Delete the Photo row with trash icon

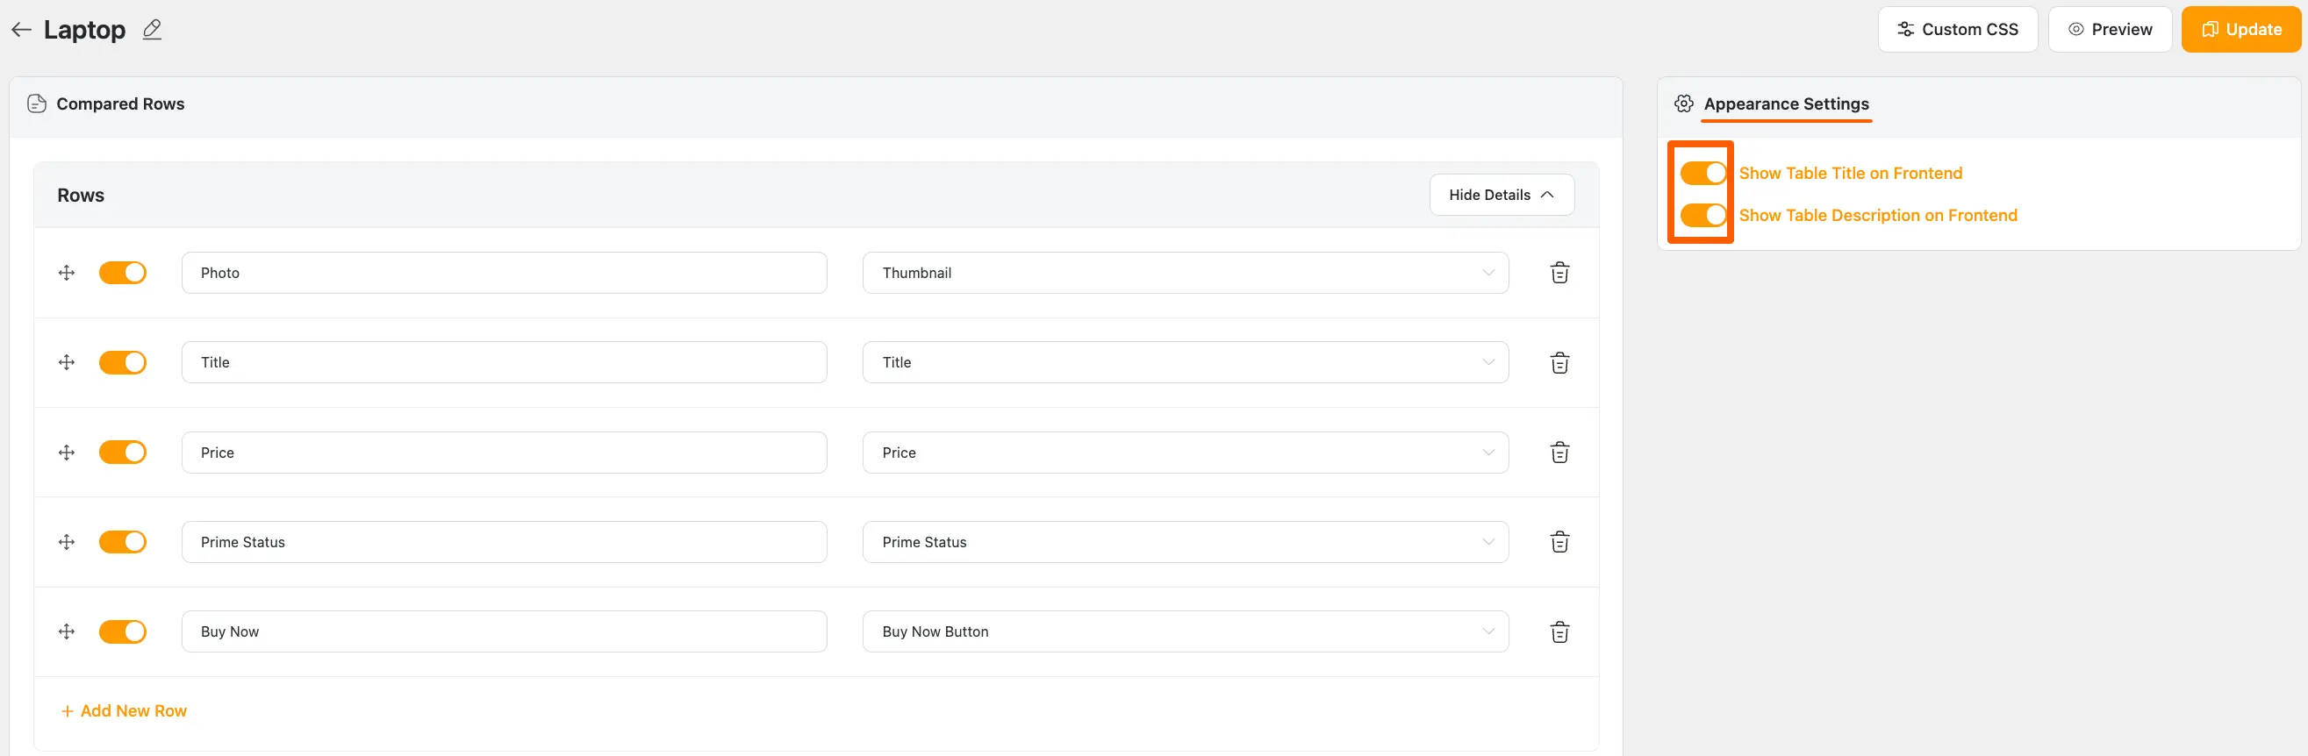pyautogui.click(x=1559, y=274)
